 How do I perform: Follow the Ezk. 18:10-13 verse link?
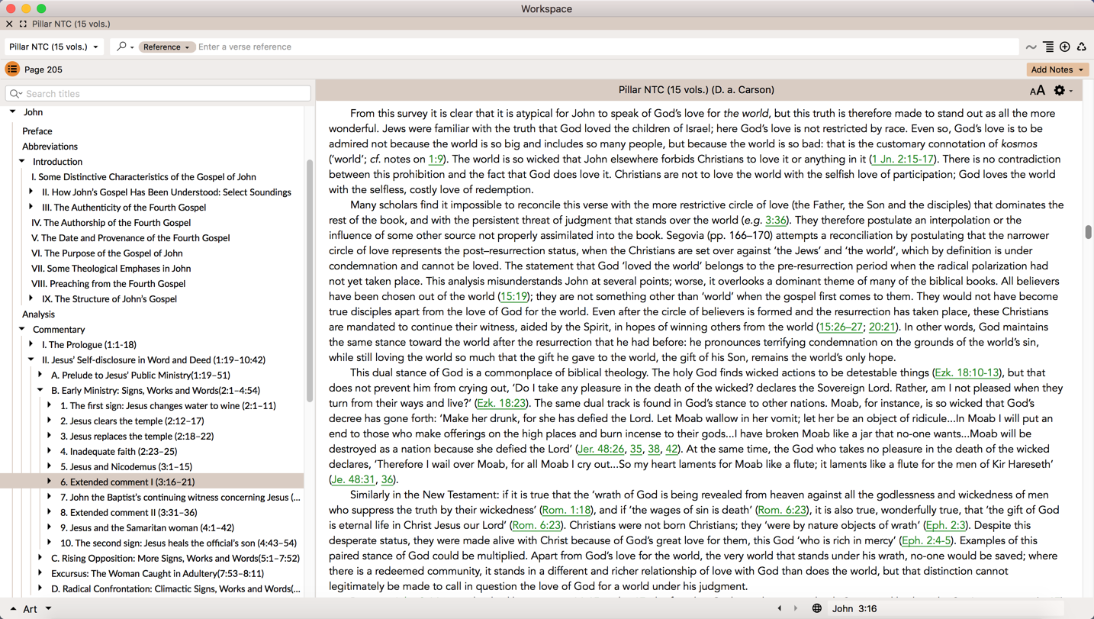(x=967, y=373)
